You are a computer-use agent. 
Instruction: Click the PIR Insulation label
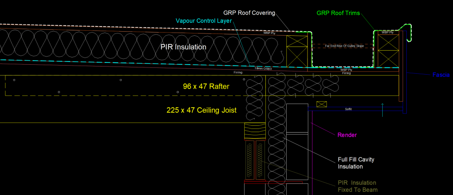pyautogui.click(x=183, y=47)
